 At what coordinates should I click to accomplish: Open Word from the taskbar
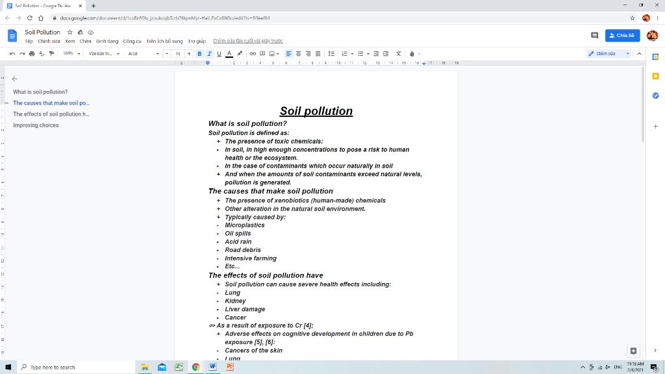212,367
